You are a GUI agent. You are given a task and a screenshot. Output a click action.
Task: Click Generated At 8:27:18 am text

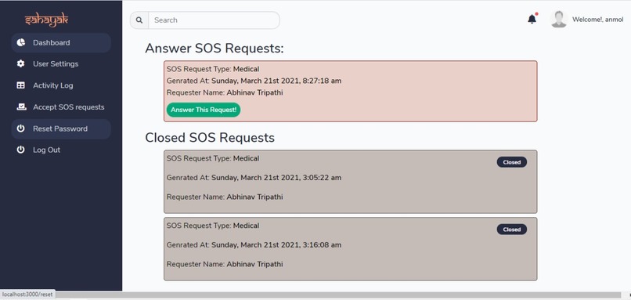pos(254,81)
